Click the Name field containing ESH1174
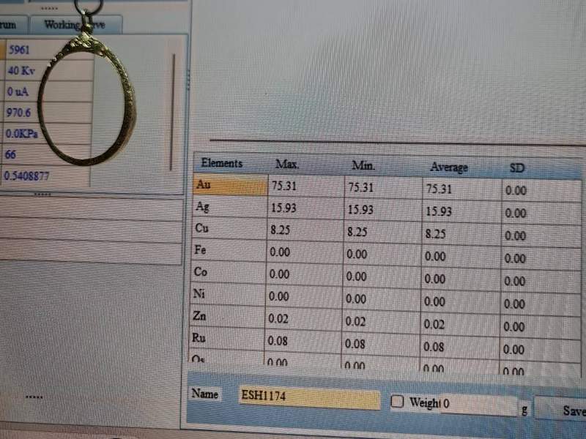The image size is (586, 439). point(309,398)
